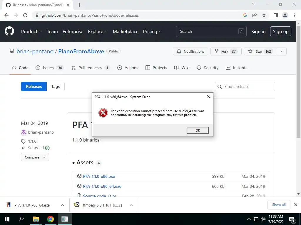
Task: Click the package icon next to PFA-1.1.0-x86.exe
Action: (79, 176)
